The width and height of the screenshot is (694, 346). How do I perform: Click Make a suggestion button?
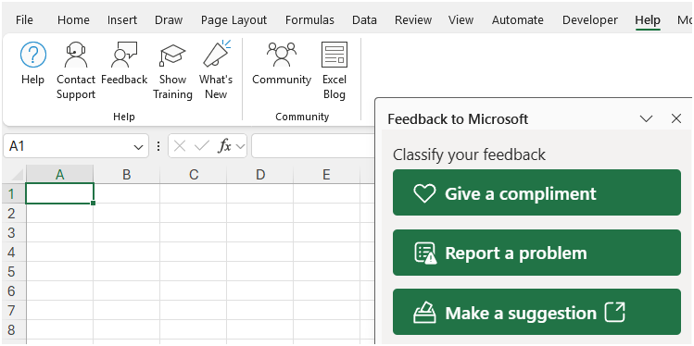coord(536,312)
